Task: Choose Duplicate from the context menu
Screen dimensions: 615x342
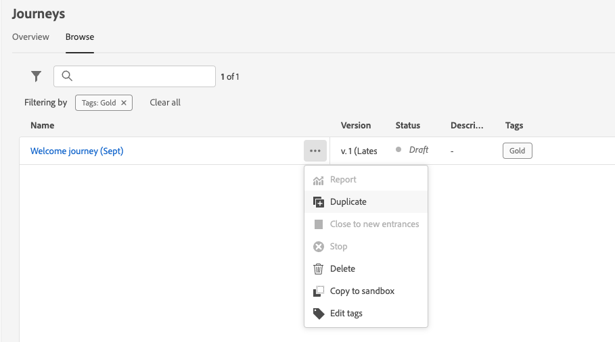Action: point(348,202)
